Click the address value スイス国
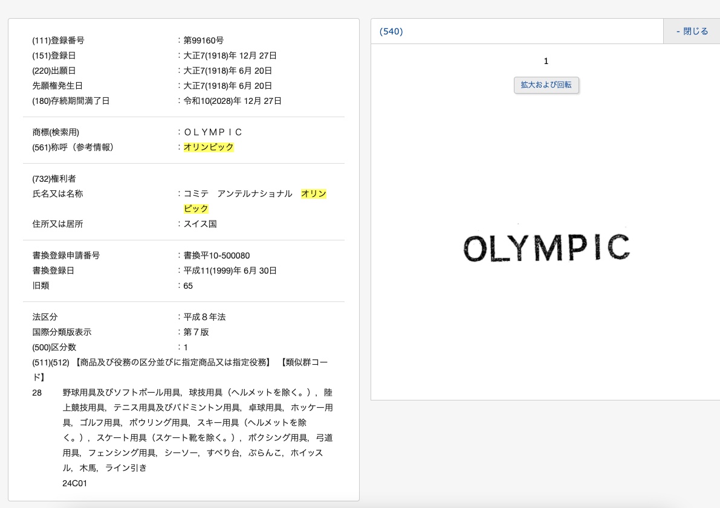This screenshot has height=508, width=720. point(200,224)
